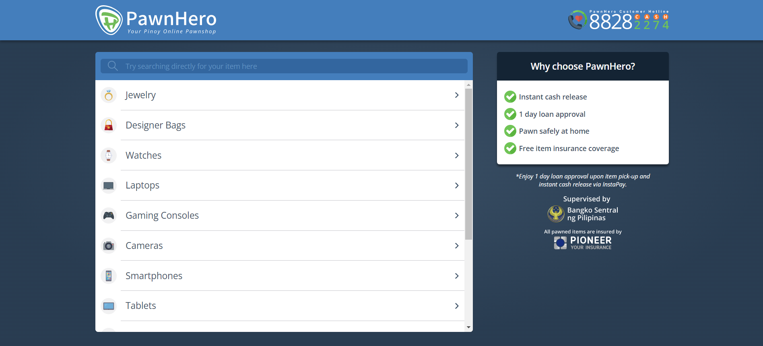The image size is (763, 346).
Task: Click the scrollbar down arrow
Action: point(468,327)
